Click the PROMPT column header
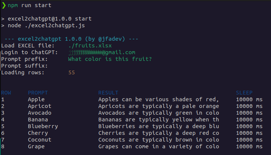Viewport: 271px width, 155px height. click(38, 93)
